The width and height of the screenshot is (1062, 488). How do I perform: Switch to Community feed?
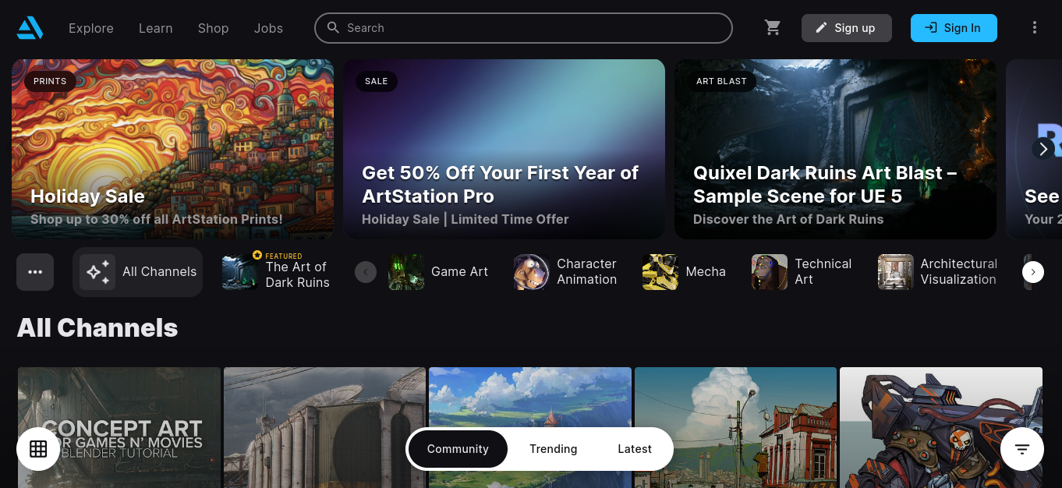(458, 449)
